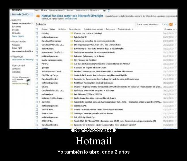This screenshot has width=187, height=161.
Task: Click the envelope icon of the OGame message
Action: coord(72,87)
